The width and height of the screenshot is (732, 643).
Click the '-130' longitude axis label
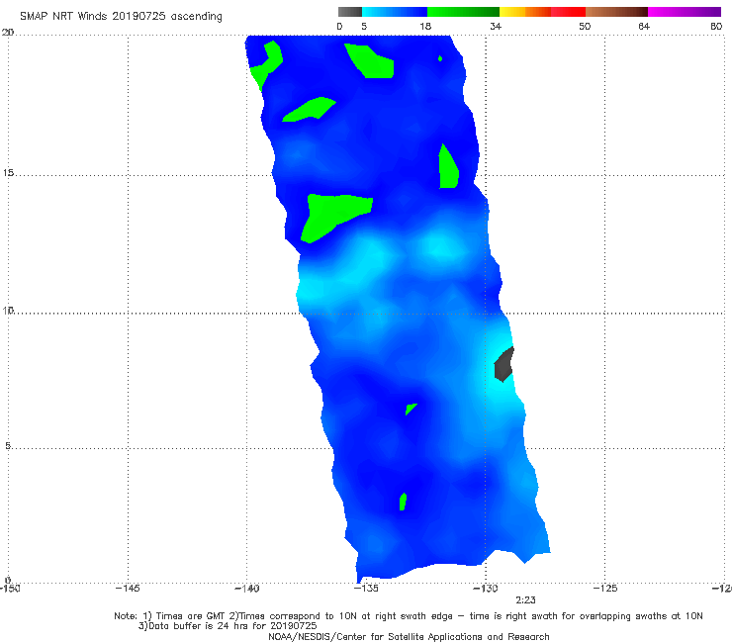[x=486, y=589]
